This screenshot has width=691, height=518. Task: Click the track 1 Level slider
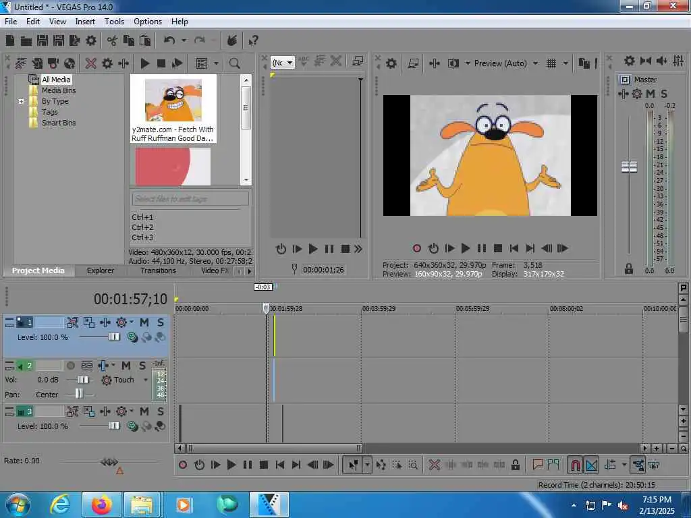113,337
